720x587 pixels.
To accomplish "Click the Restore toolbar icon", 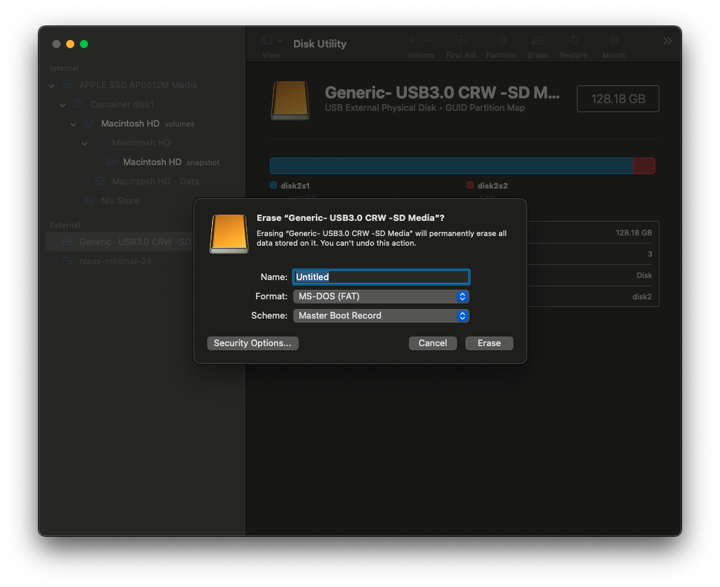I will coord(573,41).
